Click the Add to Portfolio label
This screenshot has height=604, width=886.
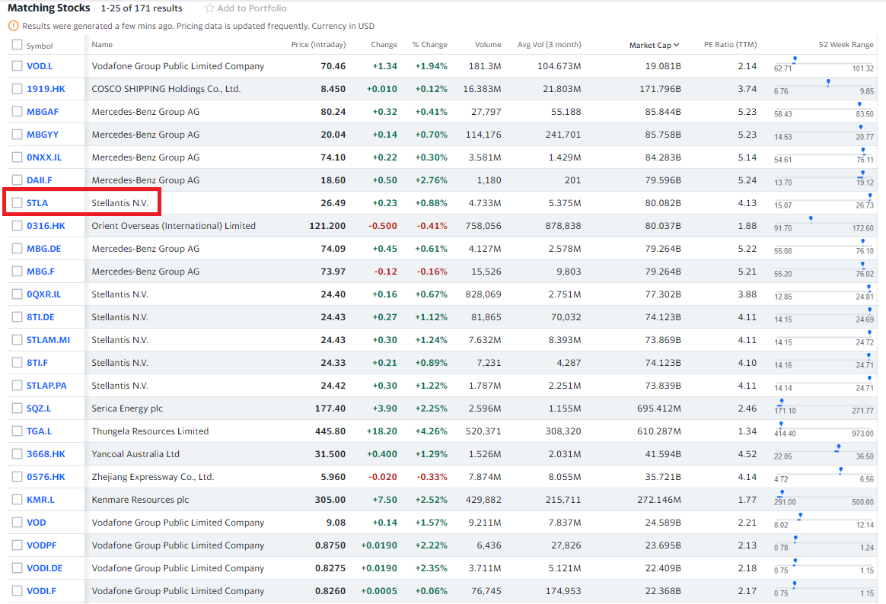(x=251, y=8)
